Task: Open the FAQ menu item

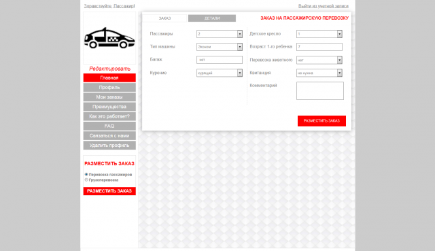Action: (109, 126)
